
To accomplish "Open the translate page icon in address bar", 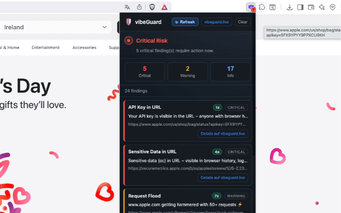I will click(x=127, y=7).
